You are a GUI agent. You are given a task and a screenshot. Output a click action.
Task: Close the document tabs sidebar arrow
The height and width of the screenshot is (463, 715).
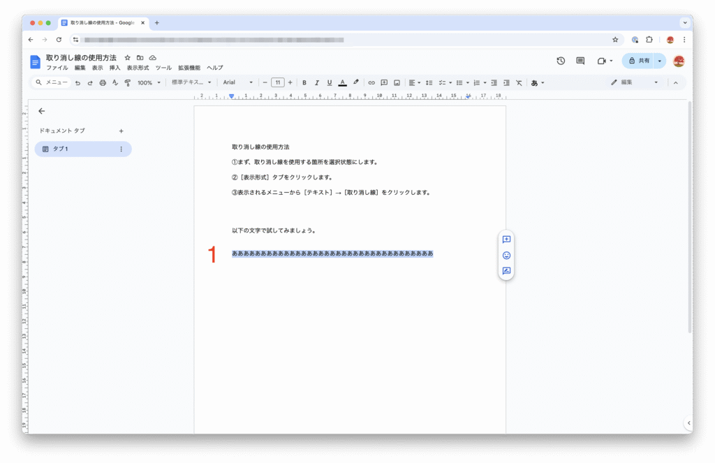(41, 111)
